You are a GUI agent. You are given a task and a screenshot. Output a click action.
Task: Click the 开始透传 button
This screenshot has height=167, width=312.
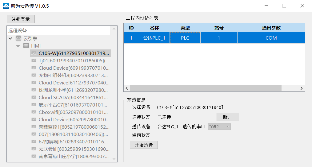tap(144, 145)
